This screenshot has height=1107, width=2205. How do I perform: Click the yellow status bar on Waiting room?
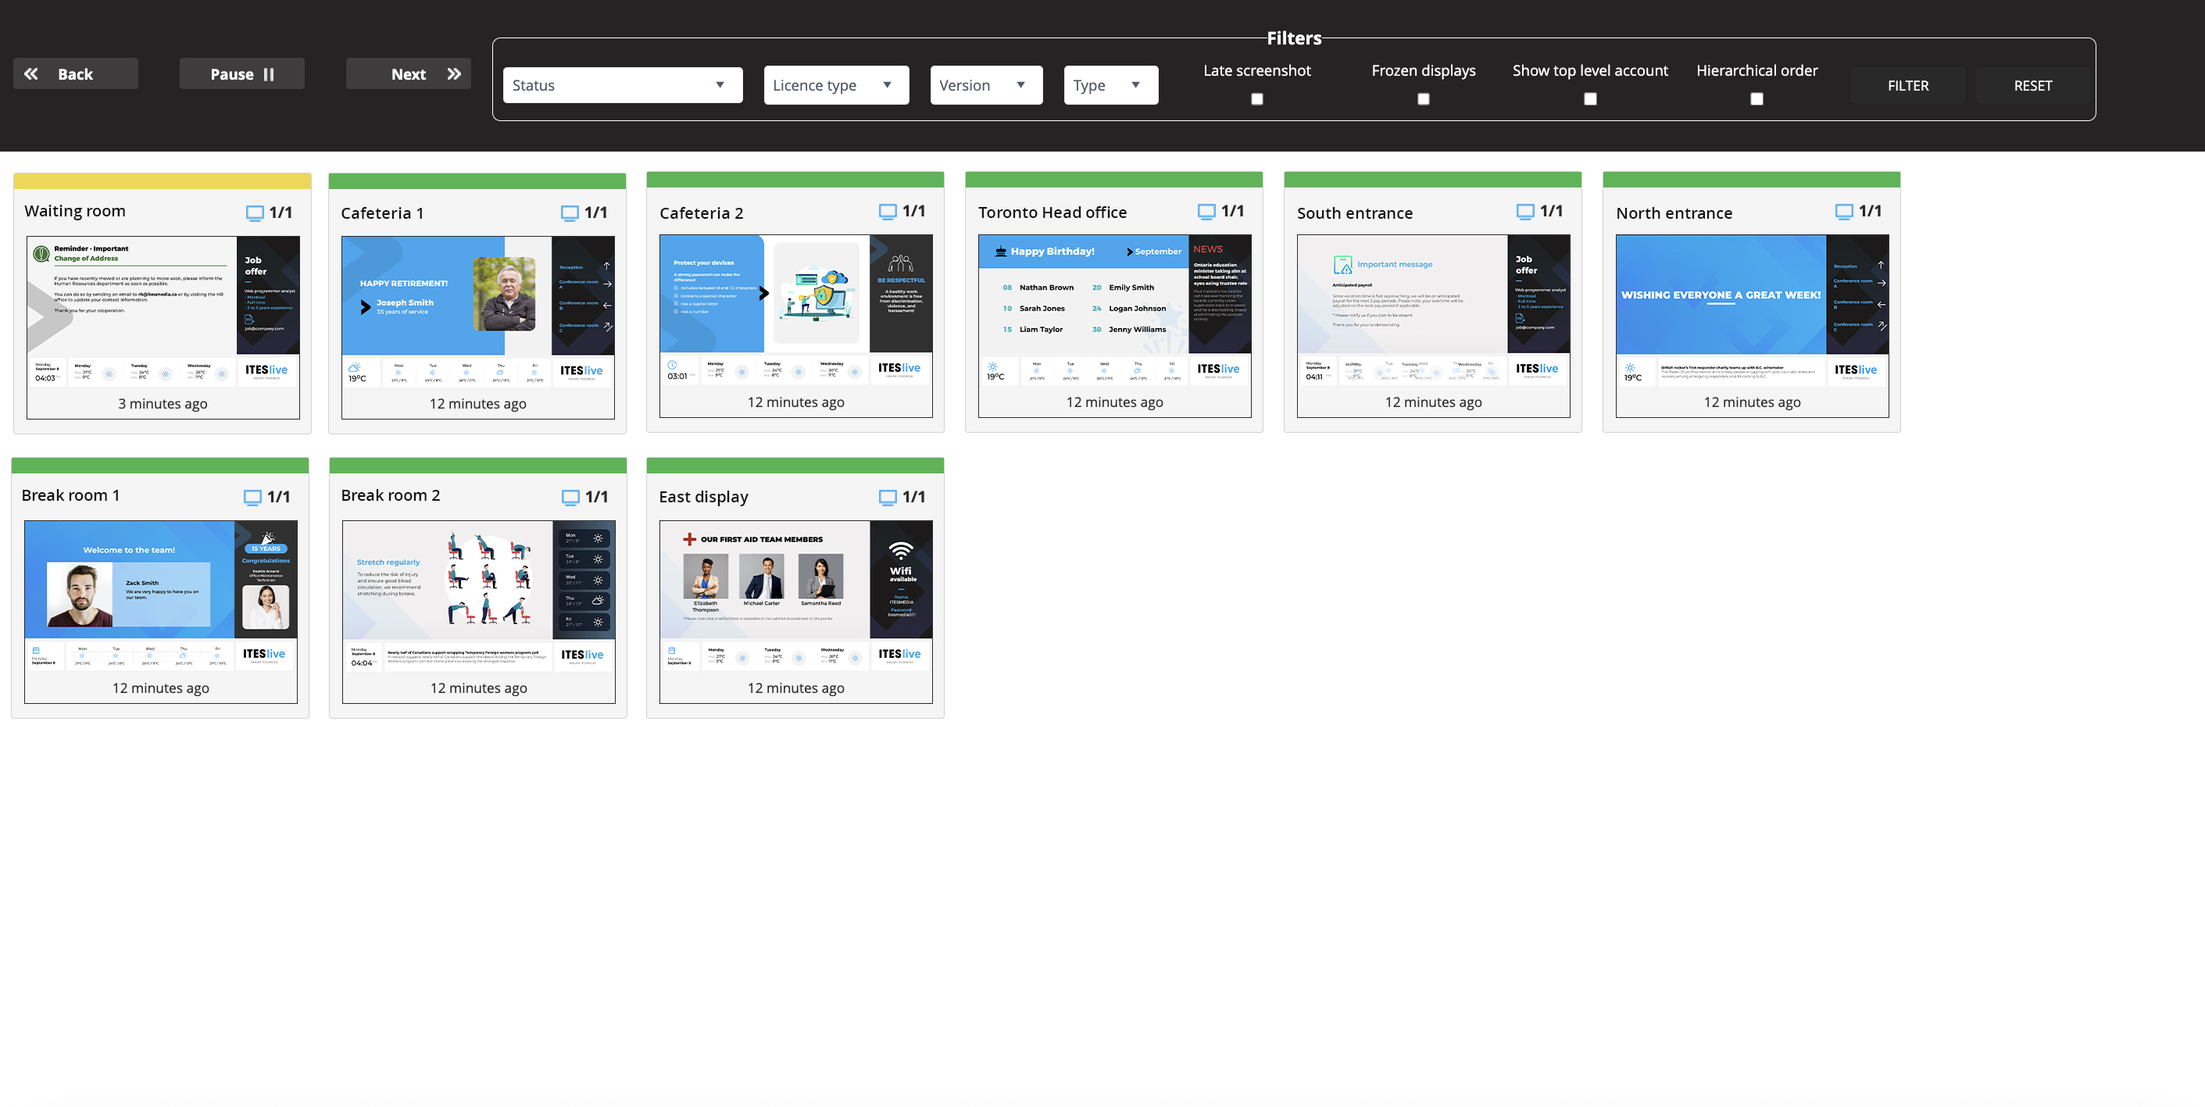163,181
